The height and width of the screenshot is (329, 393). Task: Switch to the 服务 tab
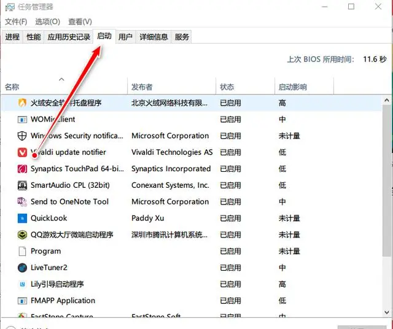click(x=182, y=37)
